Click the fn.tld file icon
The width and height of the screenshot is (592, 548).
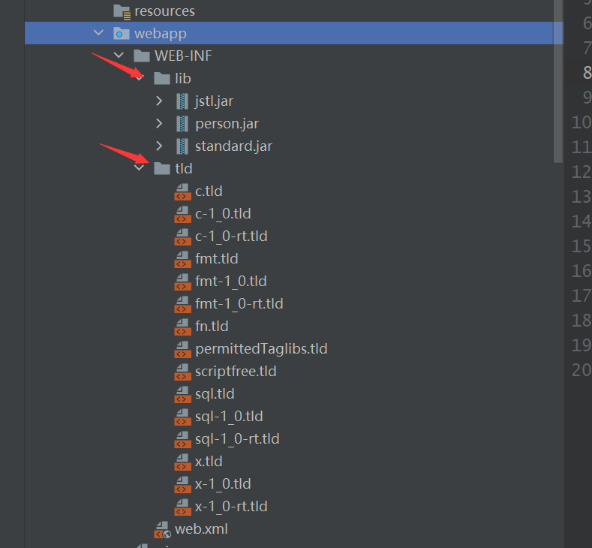(x=182, y=327)
